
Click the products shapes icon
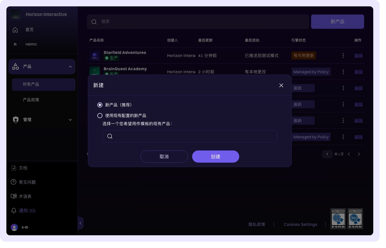[x=16, y=66]
